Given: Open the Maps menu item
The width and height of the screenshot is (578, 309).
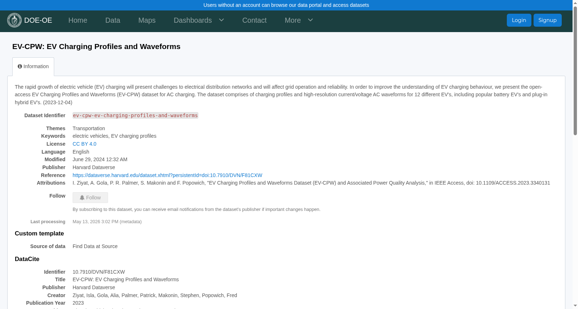Looking at the screenshot, I should pyautogui.click(x=147, y=20).
